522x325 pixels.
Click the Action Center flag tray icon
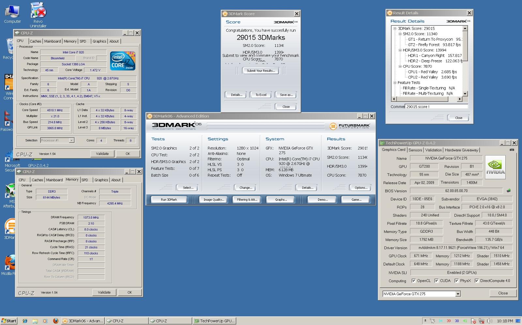pyautogui.click(x=473, y=321)
